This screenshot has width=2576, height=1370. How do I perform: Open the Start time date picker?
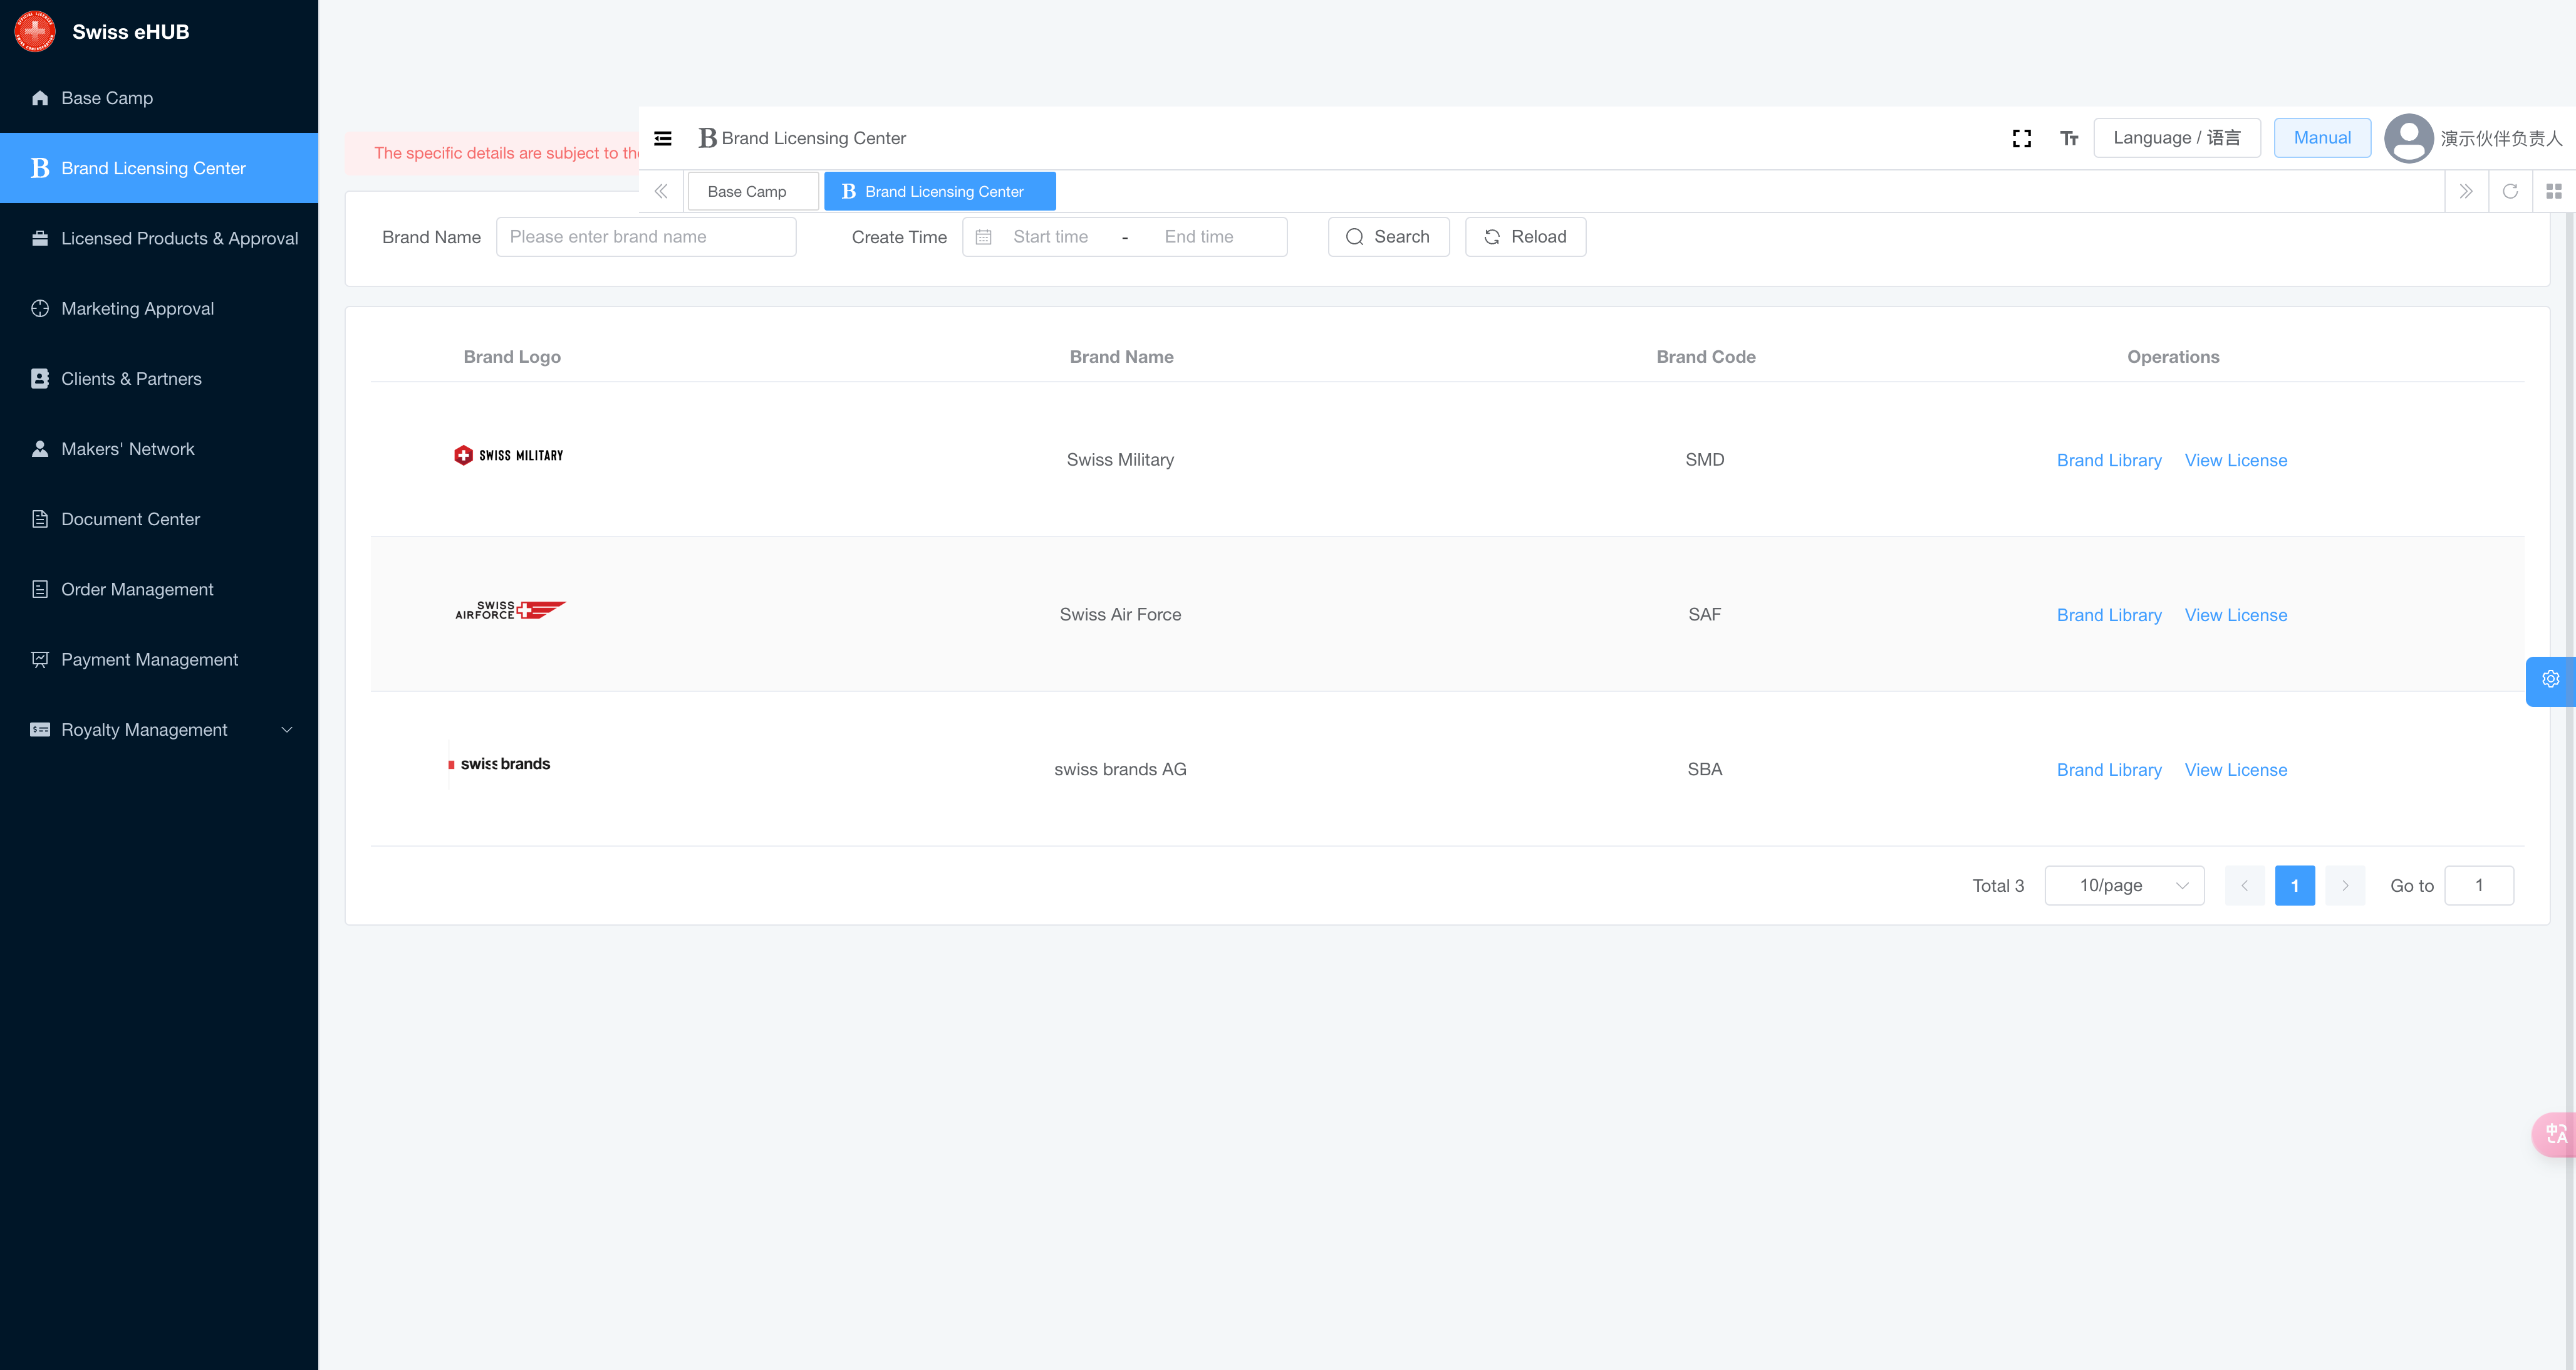tap(1050, 237)
